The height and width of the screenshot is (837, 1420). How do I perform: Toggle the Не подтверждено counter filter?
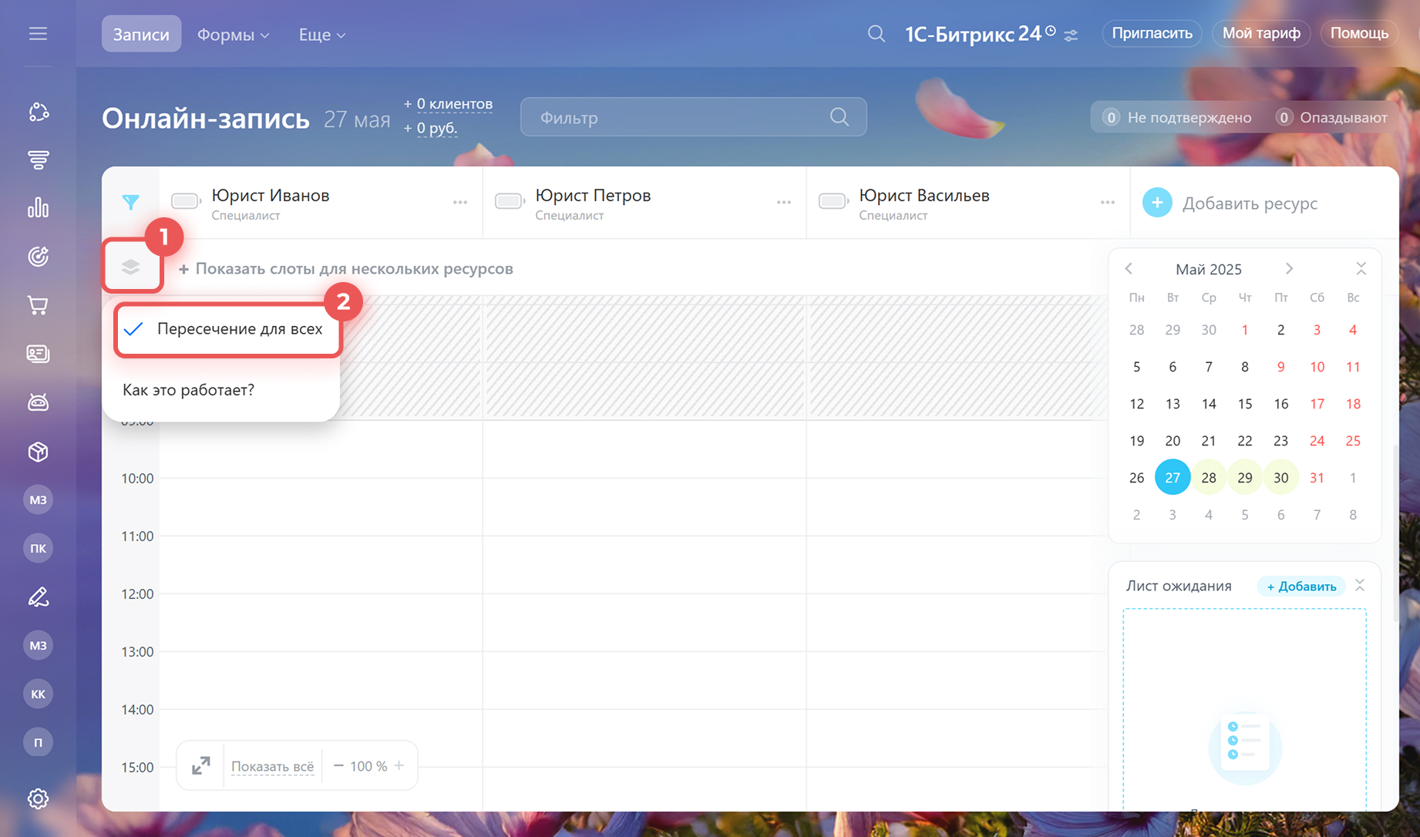(x=1177, y=117)
